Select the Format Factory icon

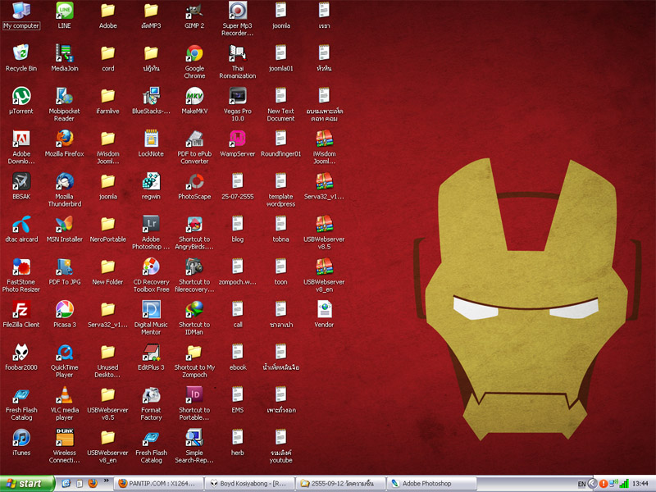coord(151,403)
